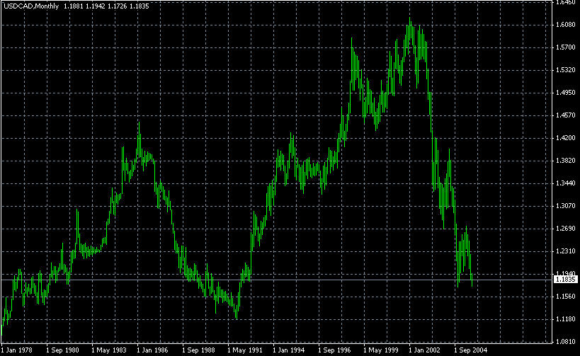Click the 1 Jan 1986 date label
The height and width of the screenshot is (356, 580).
click(152, 350)
